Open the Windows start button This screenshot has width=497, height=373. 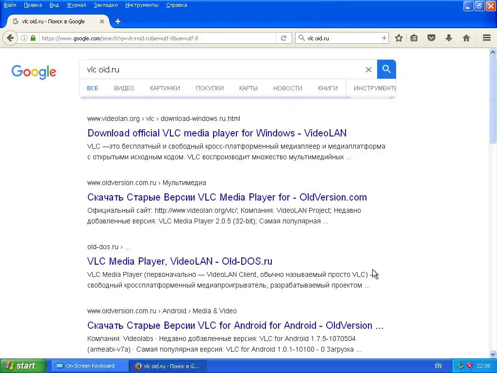[23, 366]
